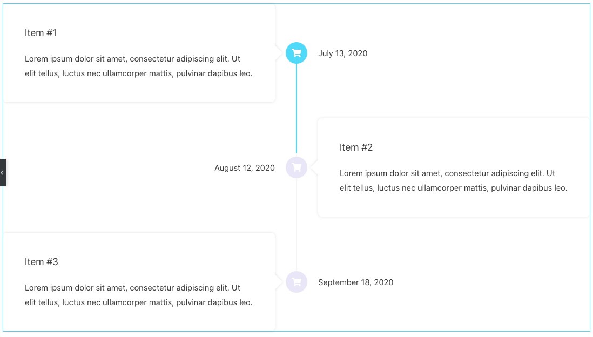593x337 pixels.
Task: Click the cart icon beside September 18, 2020
Action: click(296, 282)
